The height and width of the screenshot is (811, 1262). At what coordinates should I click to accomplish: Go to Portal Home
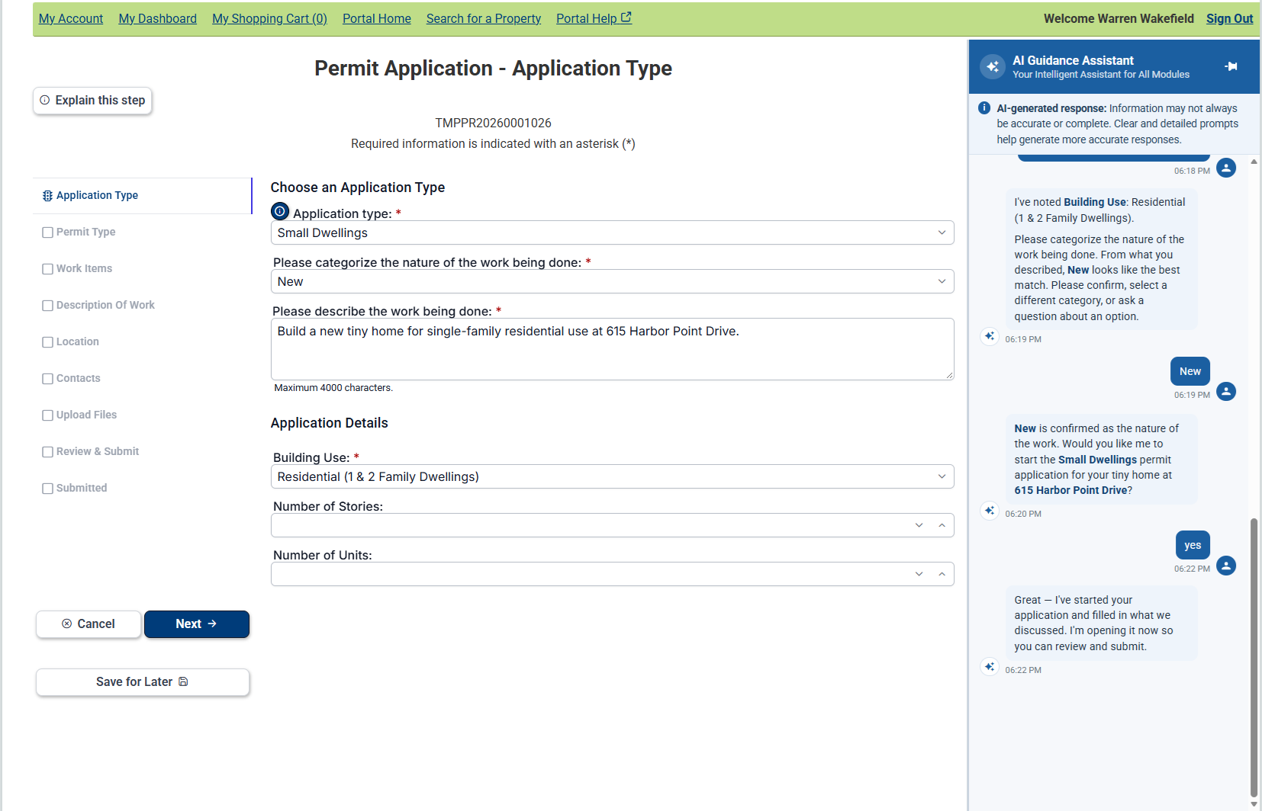pos(377,18)
